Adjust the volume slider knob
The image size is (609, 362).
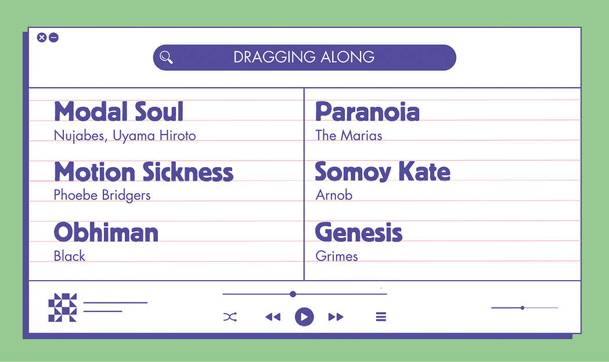click(522, 307)
